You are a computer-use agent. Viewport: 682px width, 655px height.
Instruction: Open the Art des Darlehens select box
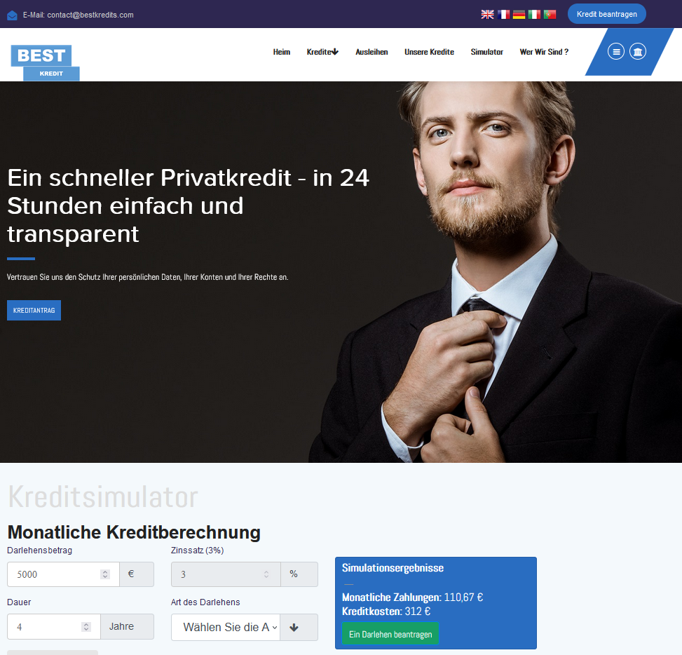tap(225, 627)
